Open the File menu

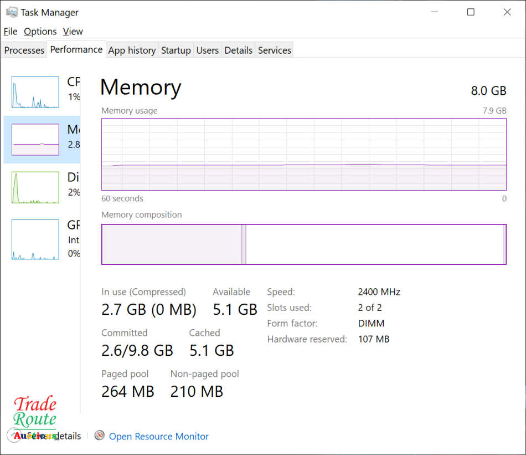[x=11, y=32]
